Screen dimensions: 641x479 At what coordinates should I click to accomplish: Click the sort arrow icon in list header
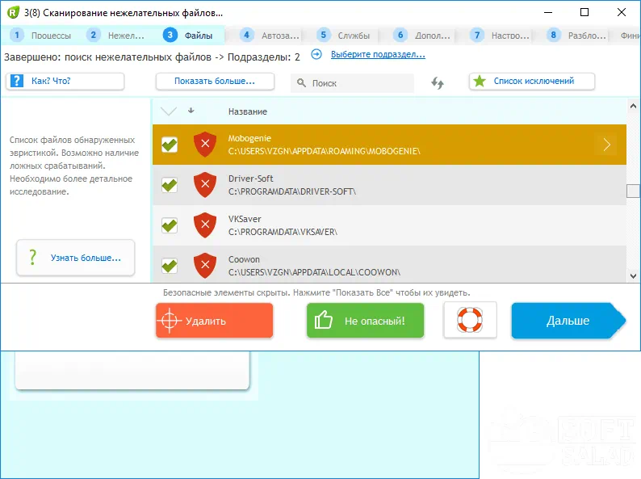(191, 111)
